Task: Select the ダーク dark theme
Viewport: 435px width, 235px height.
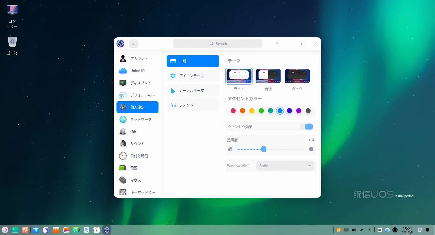Action: pyautogui.click(x=297, y=76)
